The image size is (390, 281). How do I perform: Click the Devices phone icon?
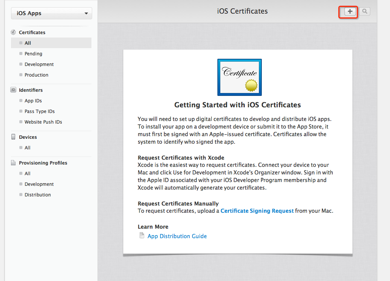(13, 137)
